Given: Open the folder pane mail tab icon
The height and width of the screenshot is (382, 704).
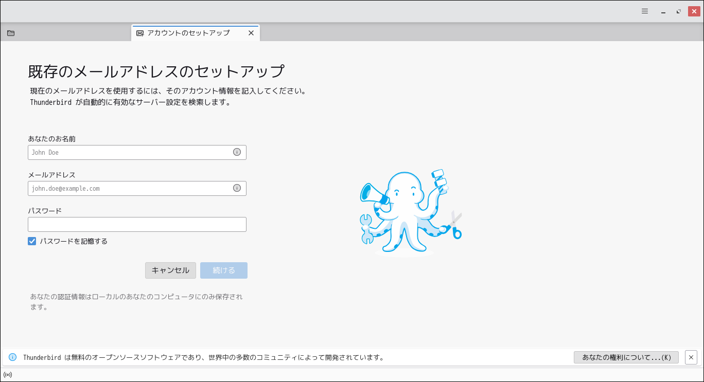Looking at the screenshot, I should point(11,33).
